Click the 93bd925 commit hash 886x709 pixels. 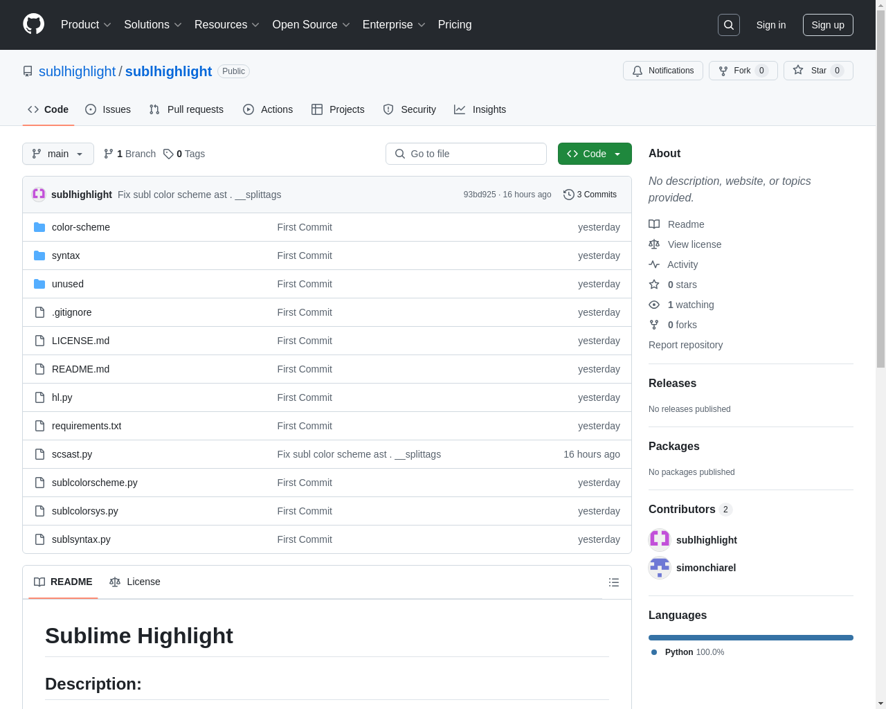[480, 195]
